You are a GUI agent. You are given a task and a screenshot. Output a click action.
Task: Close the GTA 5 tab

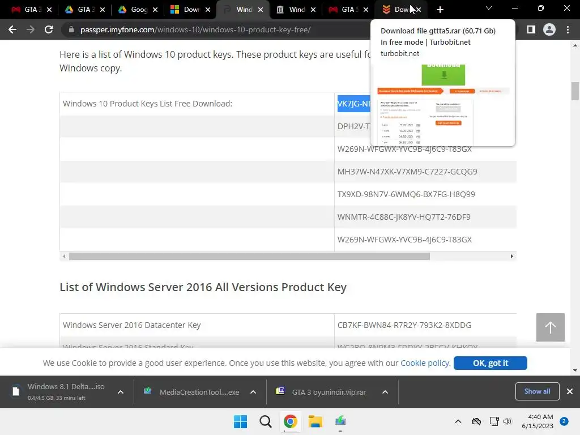(366, 10)
